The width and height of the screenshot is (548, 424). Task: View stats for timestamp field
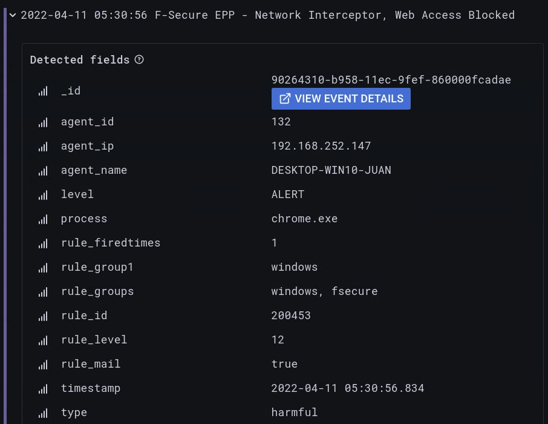[43, 389]
